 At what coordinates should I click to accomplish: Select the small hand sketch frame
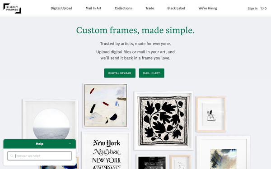[x=211, y=114]
